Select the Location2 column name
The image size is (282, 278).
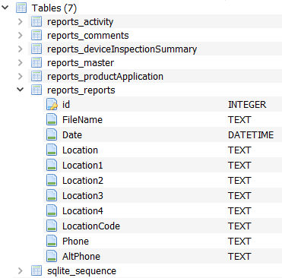[83, 180]
